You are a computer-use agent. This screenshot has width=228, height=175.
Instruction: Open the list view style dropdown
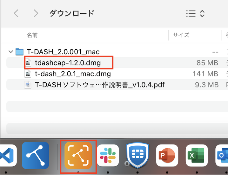point(195,13)
